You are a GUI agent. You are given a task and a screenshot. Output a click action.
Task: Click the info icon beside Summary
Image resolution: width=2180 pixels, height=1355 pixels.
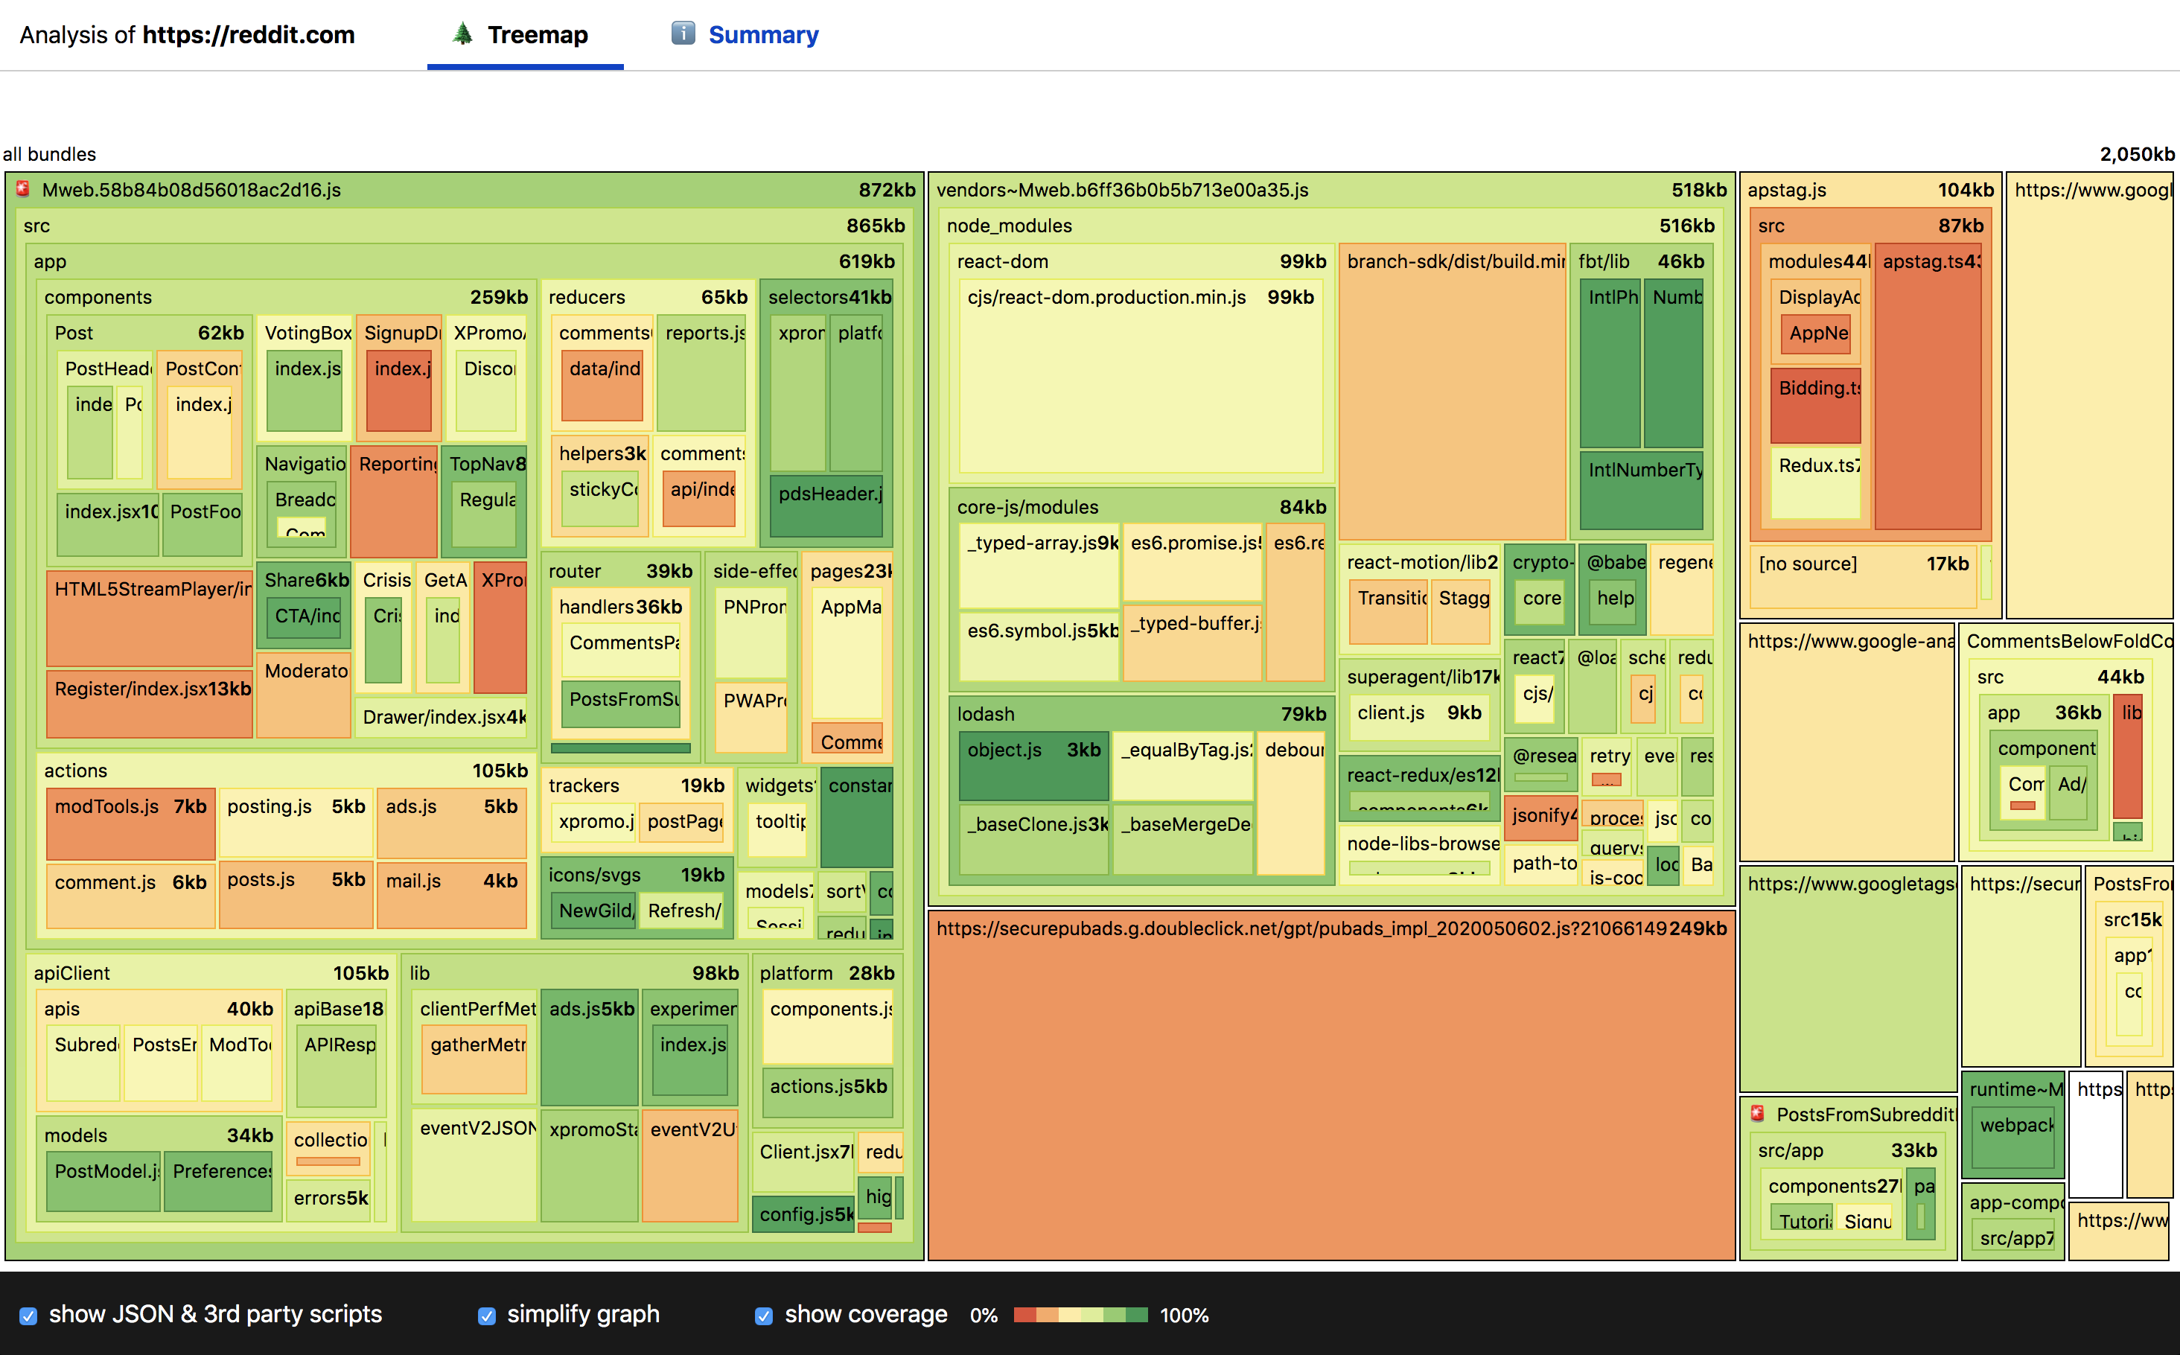(x=683, y=34)
